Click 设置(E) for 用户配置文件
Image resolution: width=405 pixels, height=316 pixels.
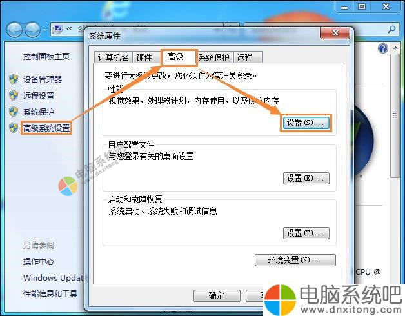306,178
